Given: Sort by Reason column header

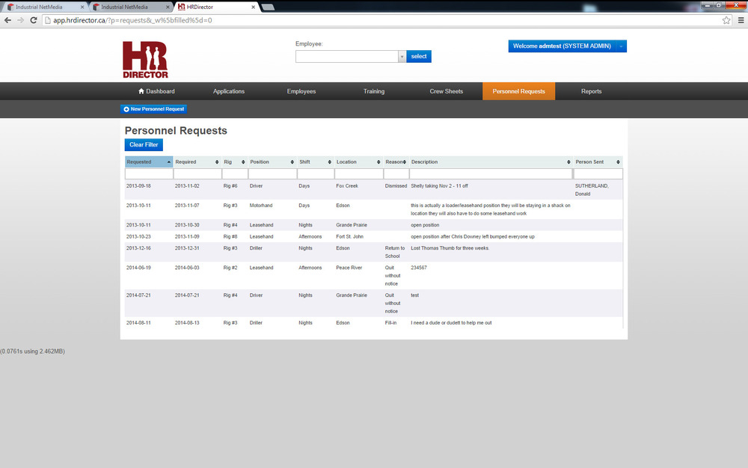Looking at the screenshot, I should pos(396,162).
